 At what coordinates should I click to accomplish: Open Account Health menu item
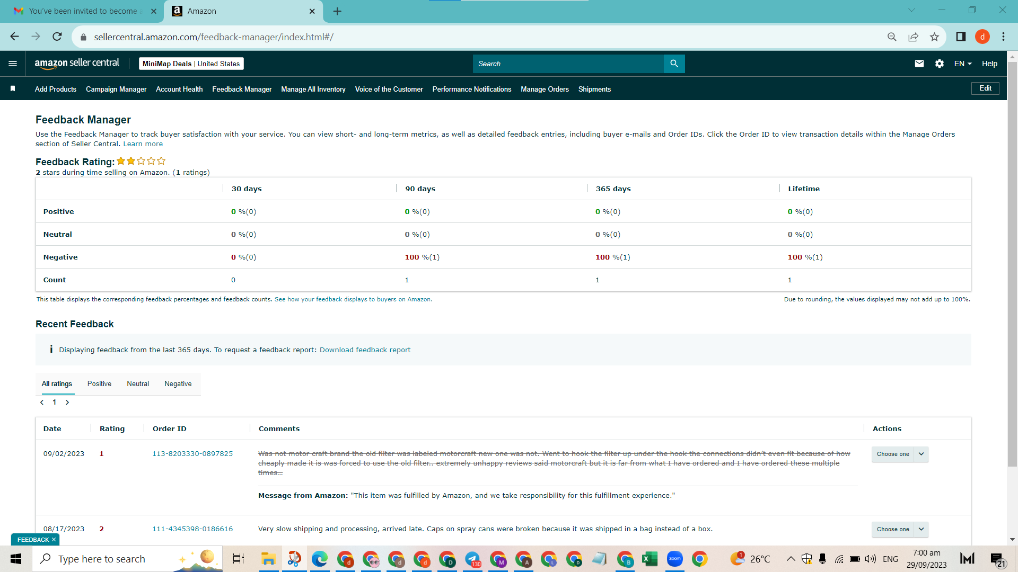click(x=179, y=89)
